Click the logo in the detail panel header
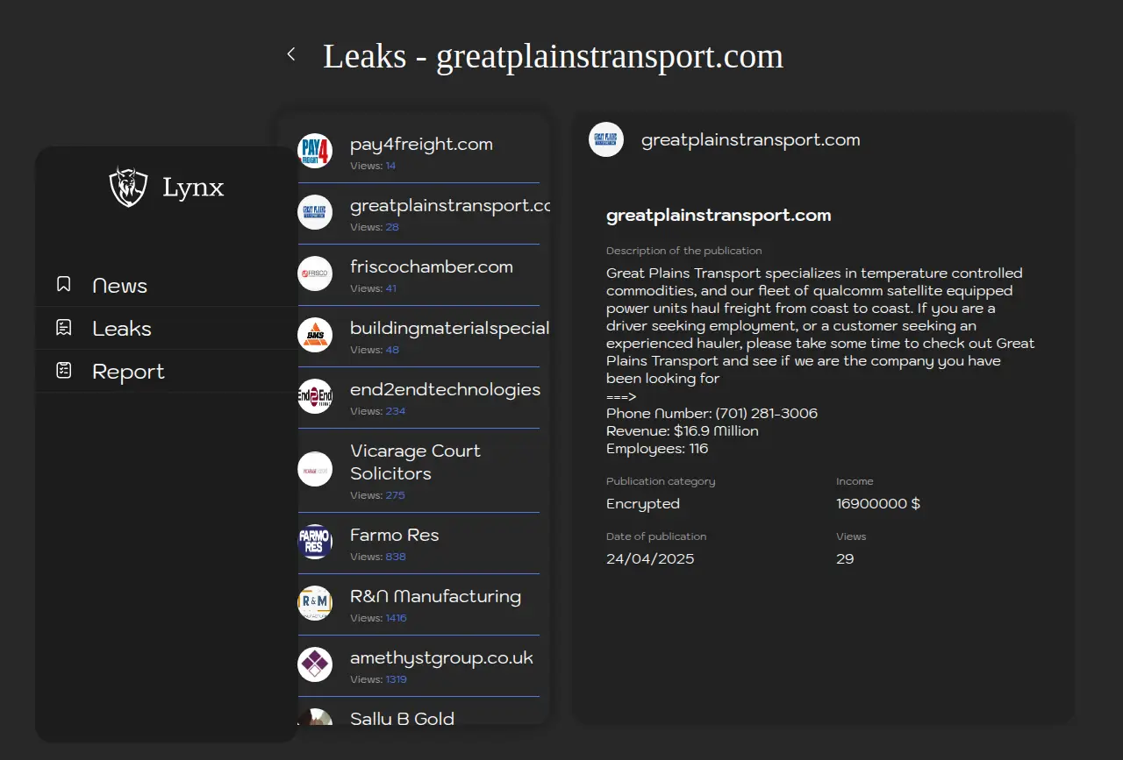Image resolution: width=1123 pixels, height=760 pixels. 606,139
